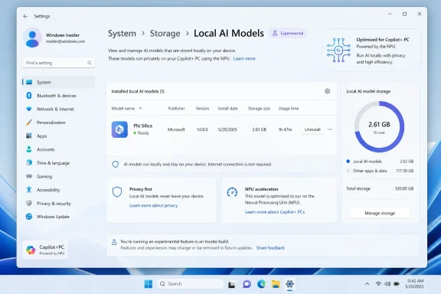Click the System breadcrumb
Image resolution: width=441 pixels, height=294 pixels.
122,34
